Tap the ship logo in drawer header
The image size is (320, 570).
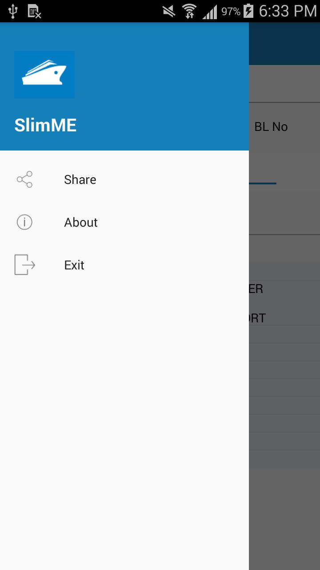coord(44,74)
